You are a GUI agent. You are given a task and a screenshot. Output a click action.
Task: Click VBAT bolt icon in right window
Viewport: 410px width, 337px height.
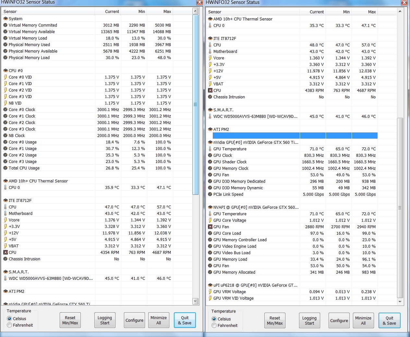[x=210, y=84]
